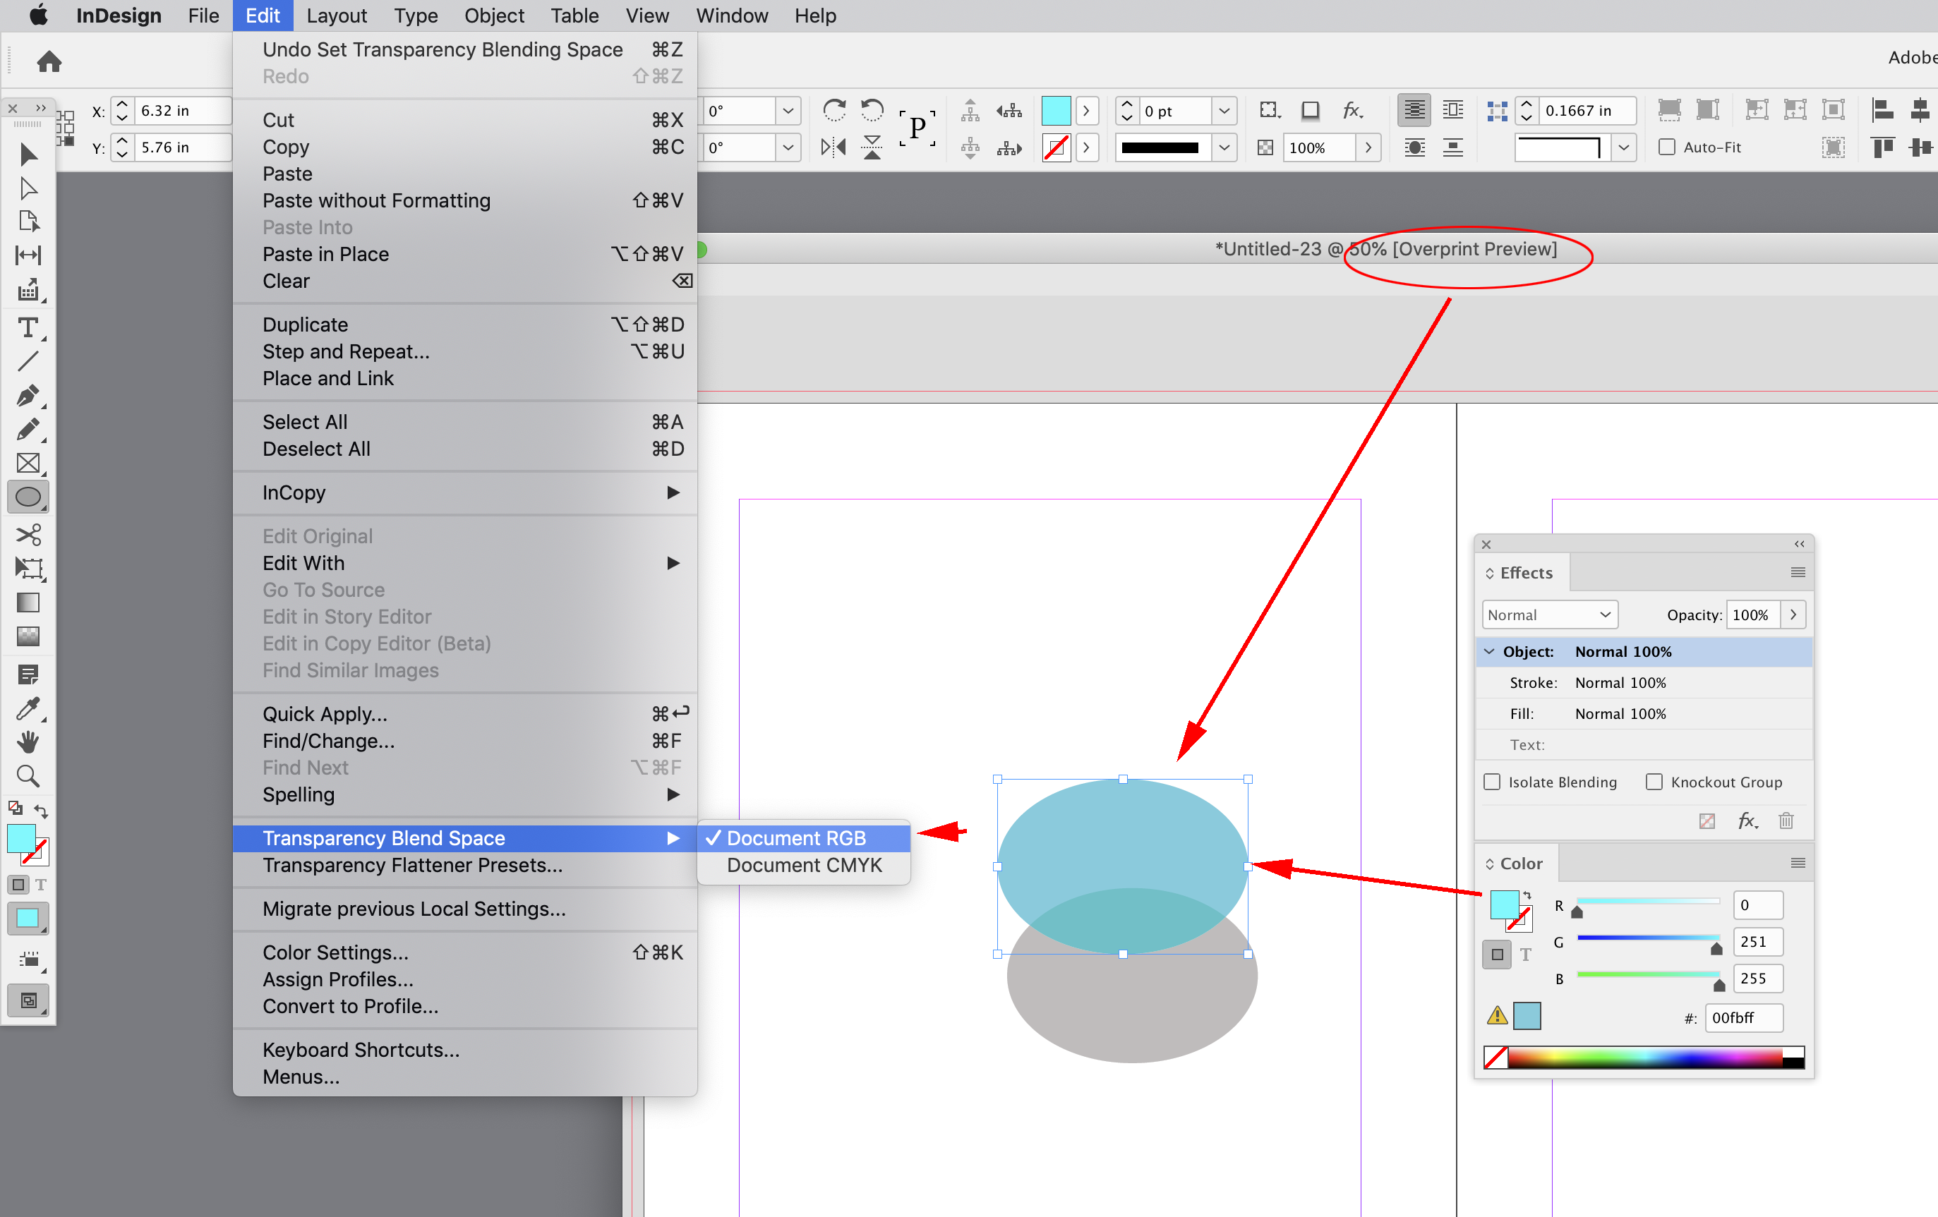1938x1217 pixels.
Task: Select the Type tool
Action: [28, 327]
